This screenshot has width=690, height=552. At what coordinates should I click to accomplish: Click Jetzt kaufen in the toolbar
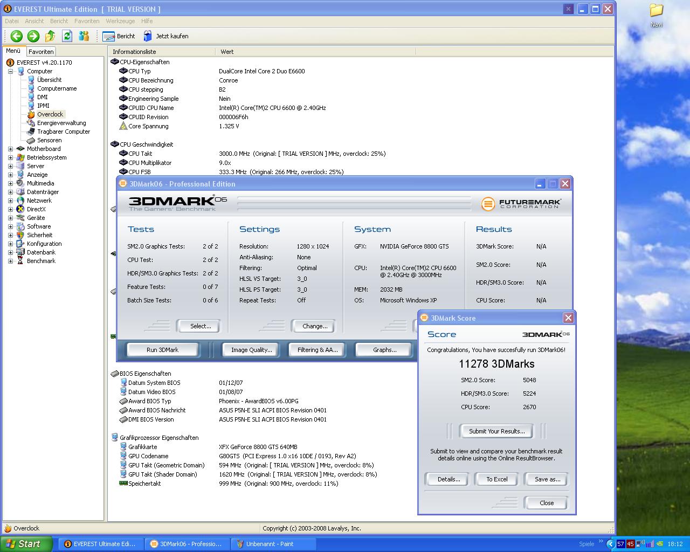click(166, 36)
